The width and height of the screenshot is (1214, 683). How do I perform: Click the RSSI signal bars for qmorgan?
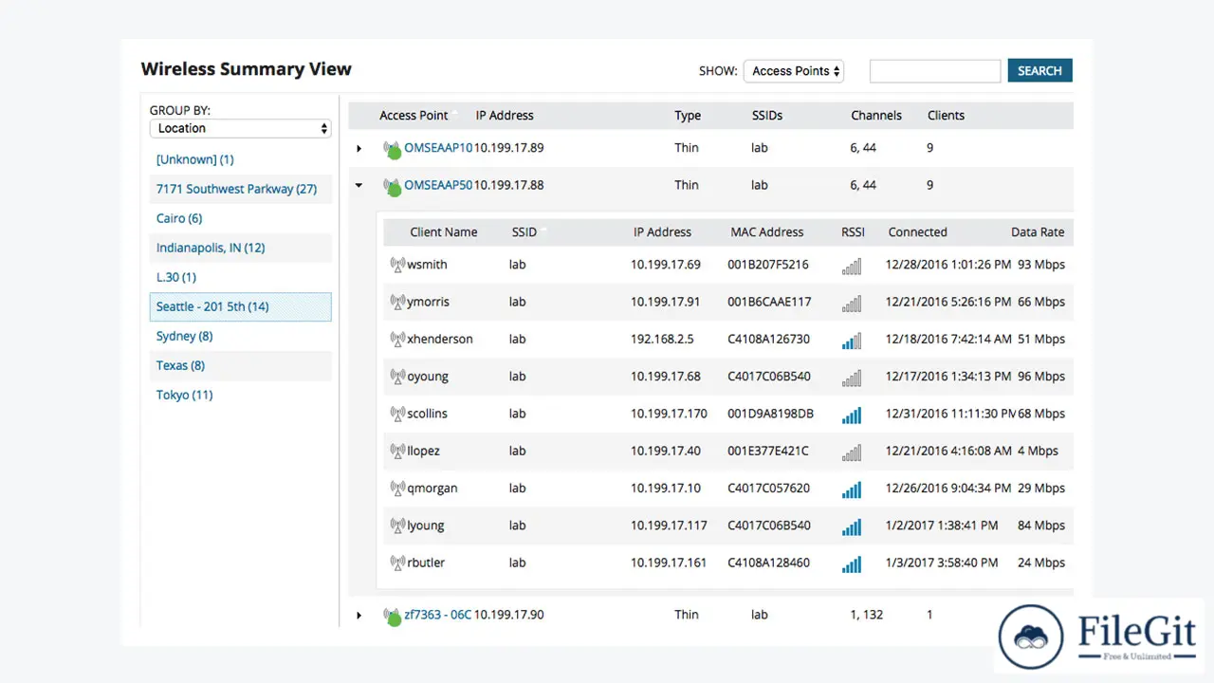pyautogui.click(x=852, y=489)
